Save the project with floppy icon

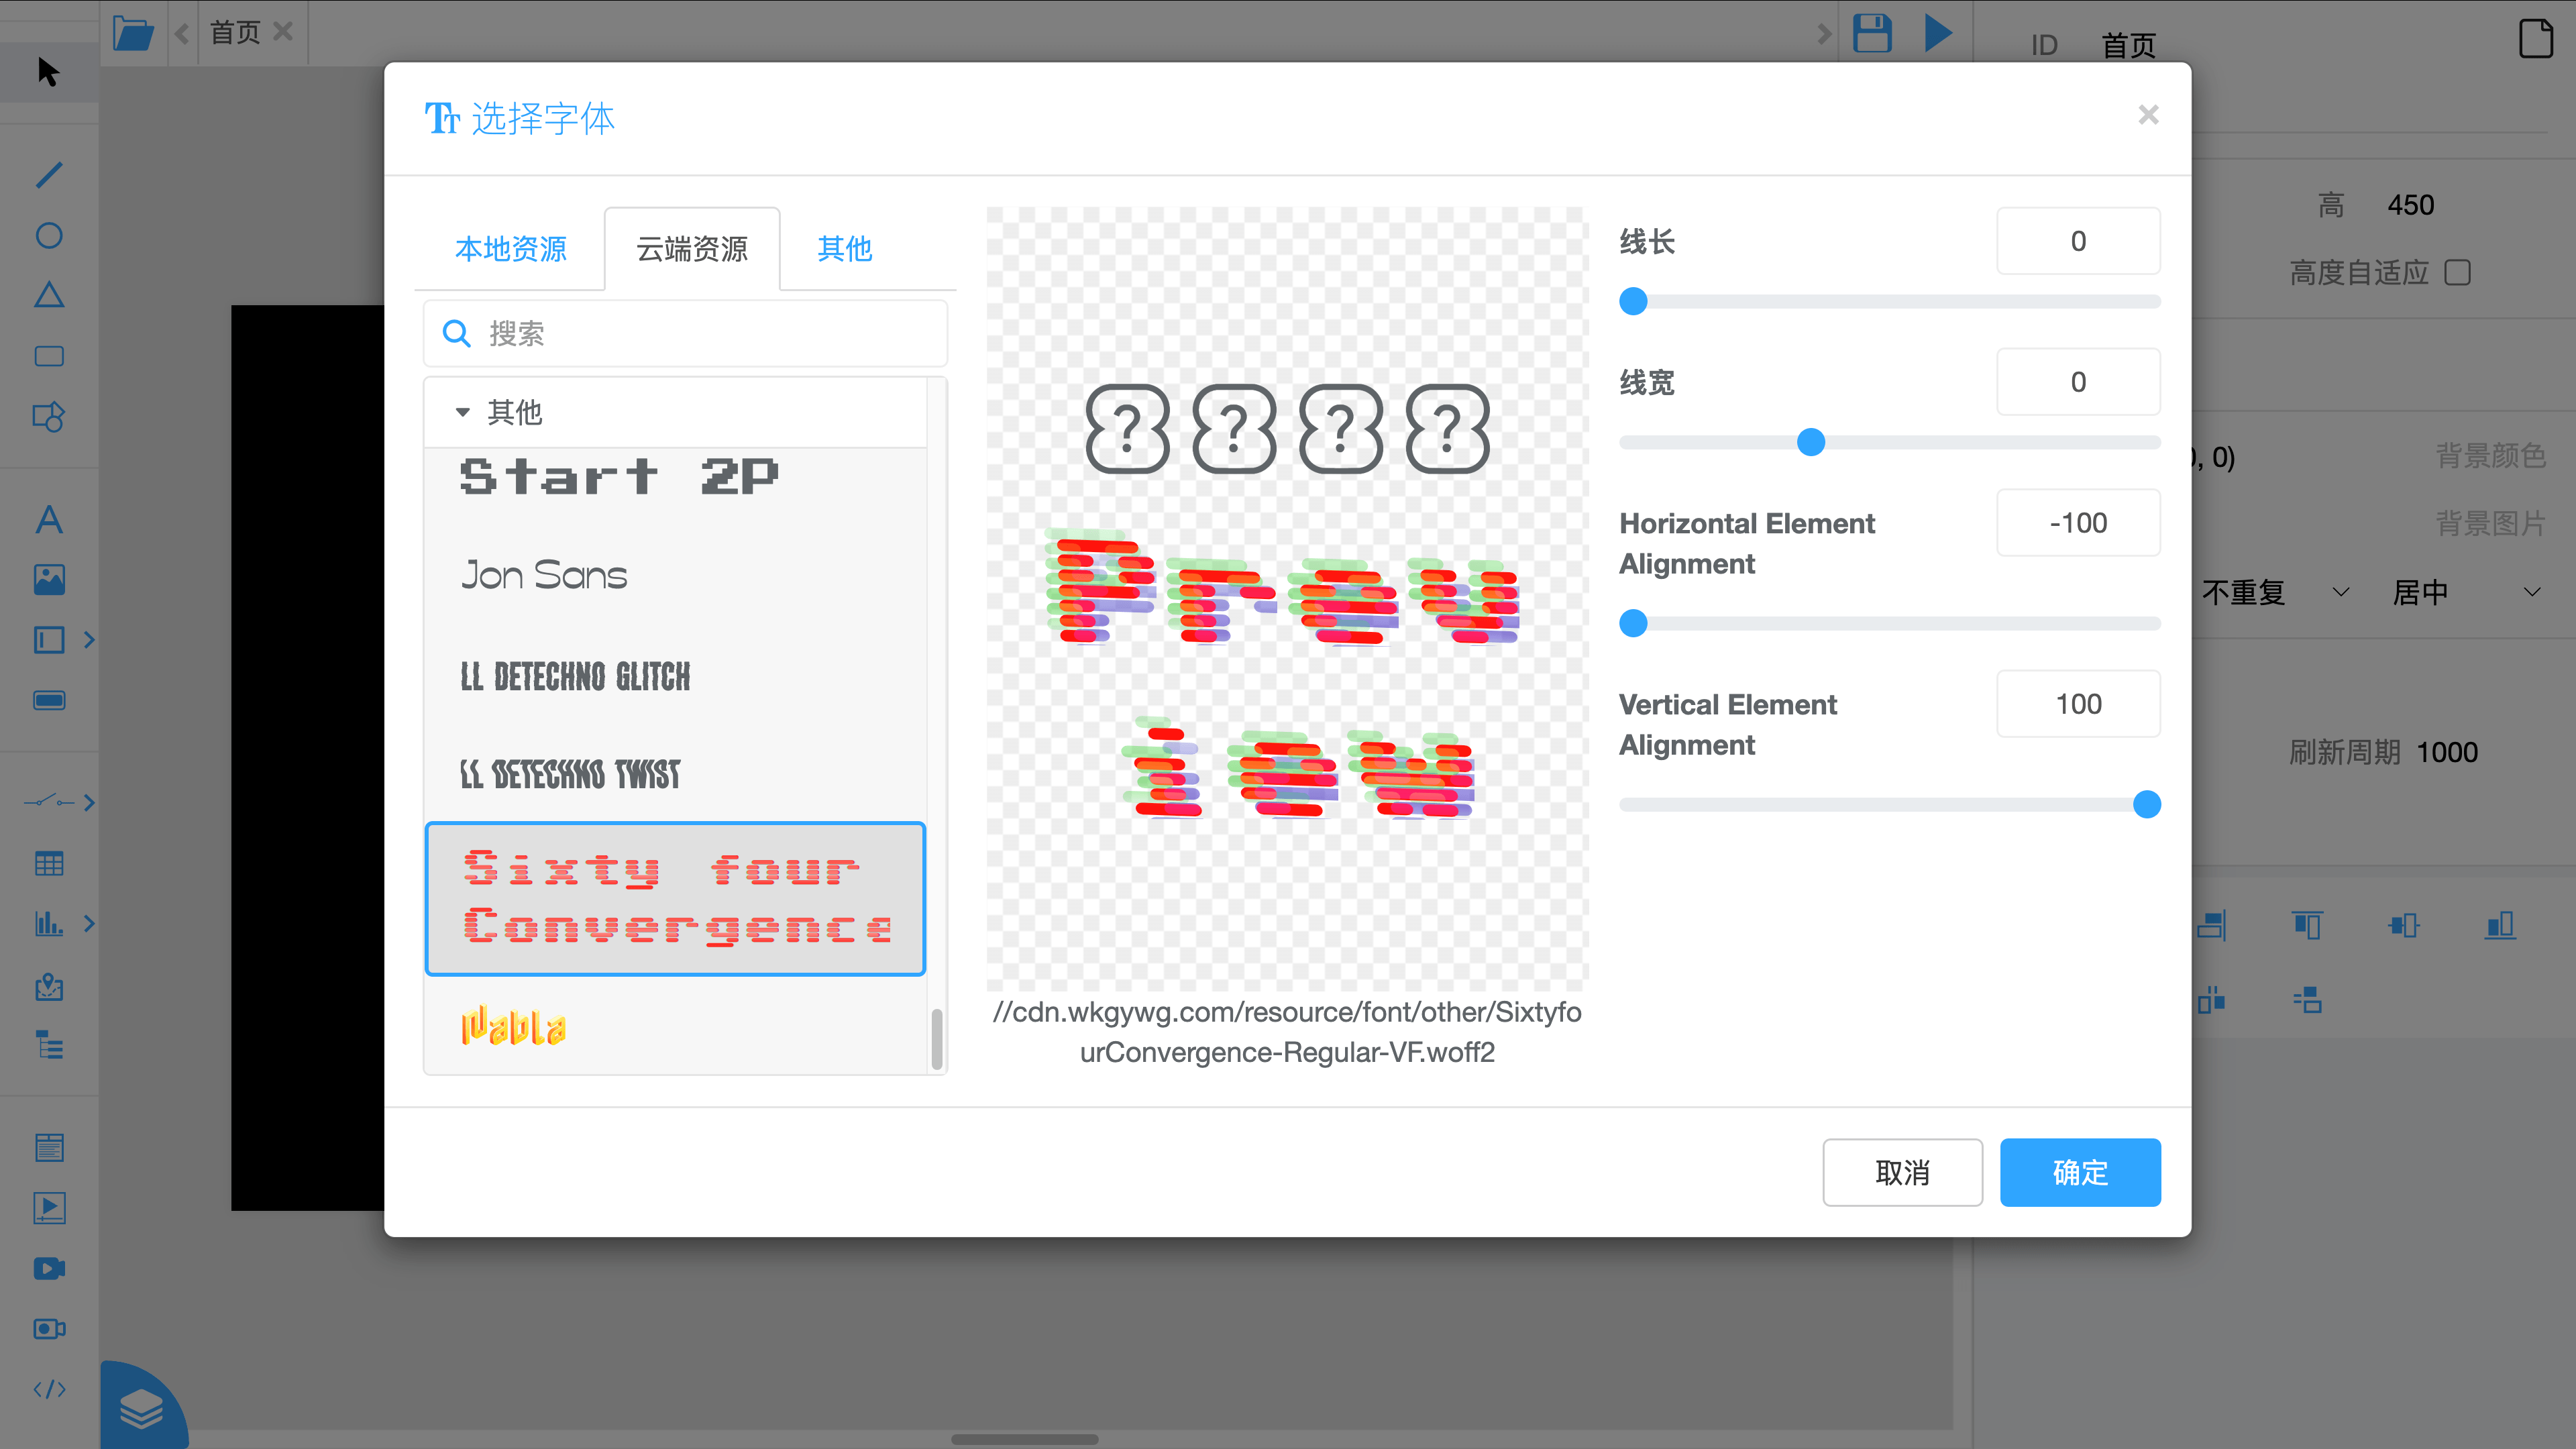pyautogui.click(x=1872, y=33)
